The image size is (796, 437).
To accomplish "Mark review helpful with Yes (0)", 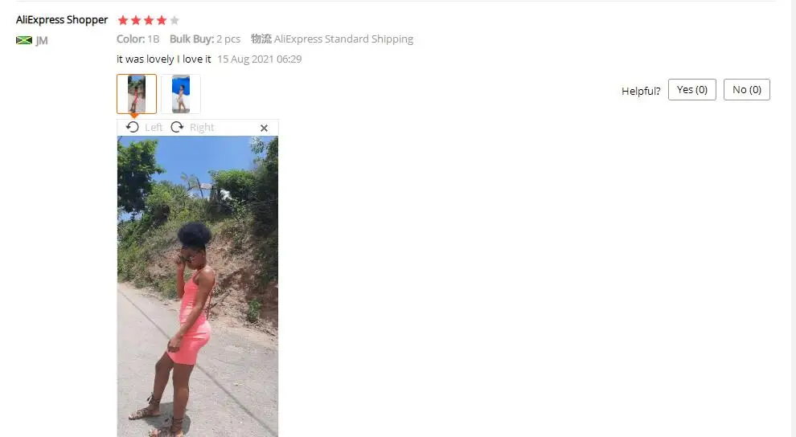I will tap(692, 90).
